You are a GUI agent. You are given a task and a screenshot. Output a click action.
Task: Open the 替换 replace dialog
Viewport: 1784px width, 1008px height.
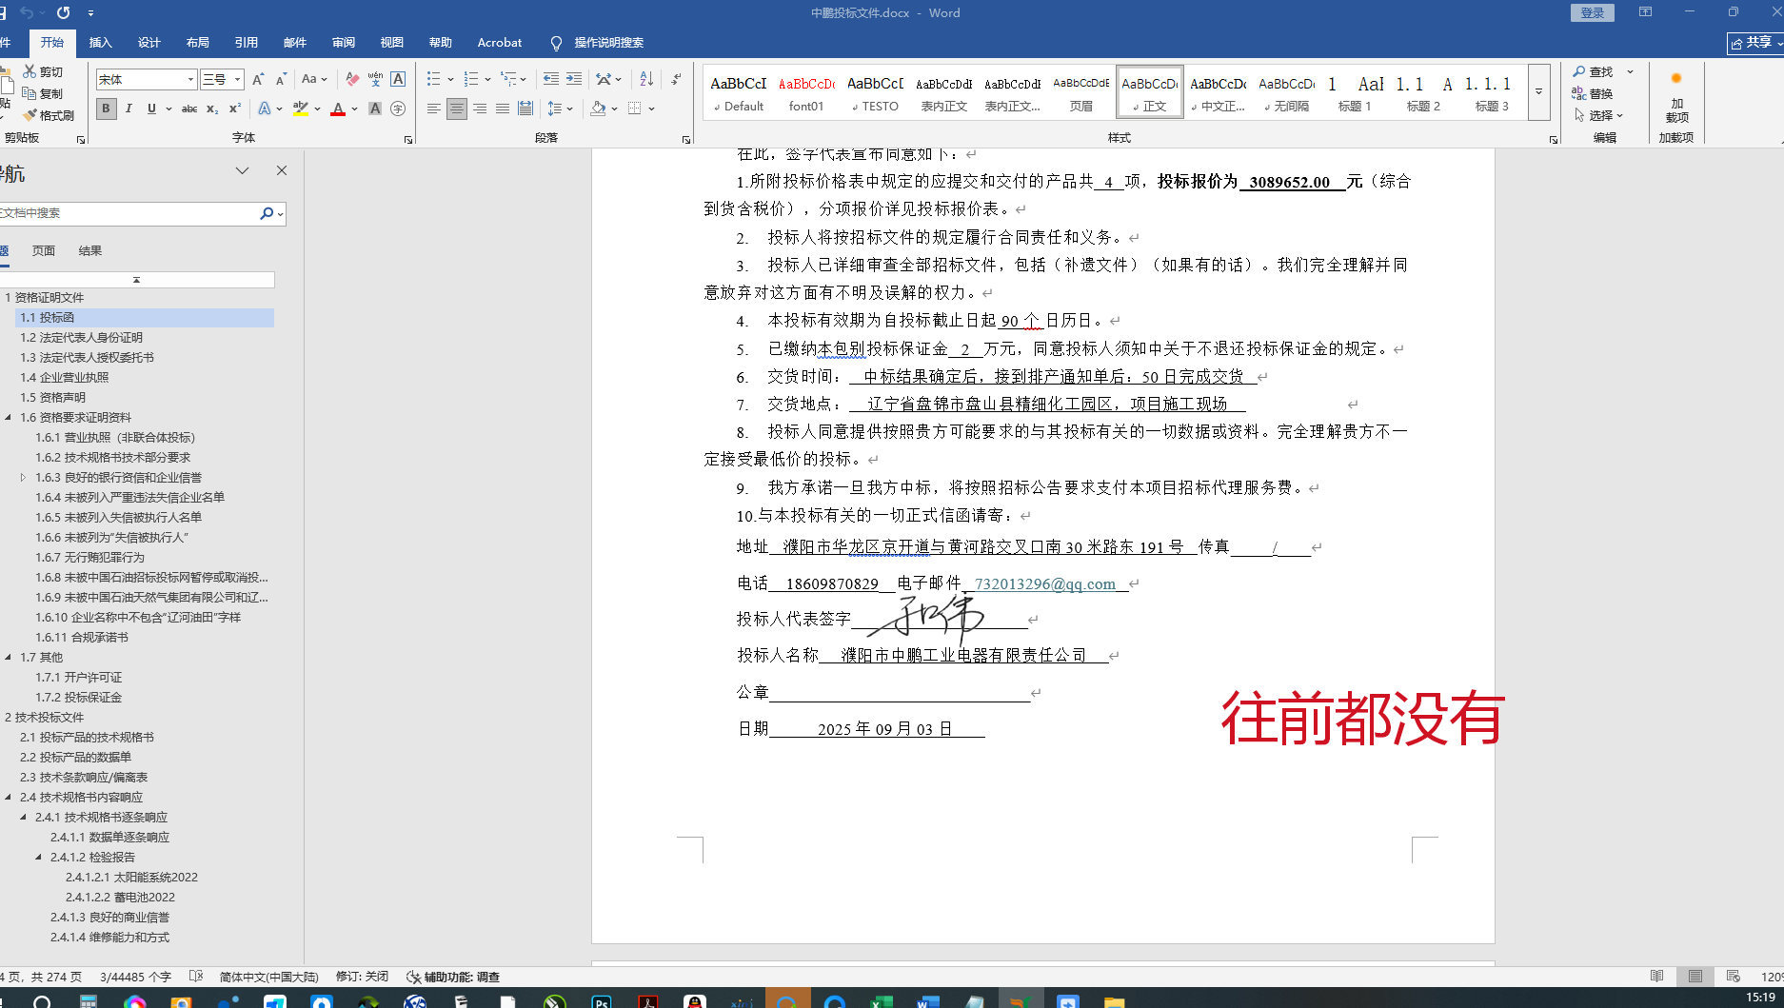tap(1593, 93)
